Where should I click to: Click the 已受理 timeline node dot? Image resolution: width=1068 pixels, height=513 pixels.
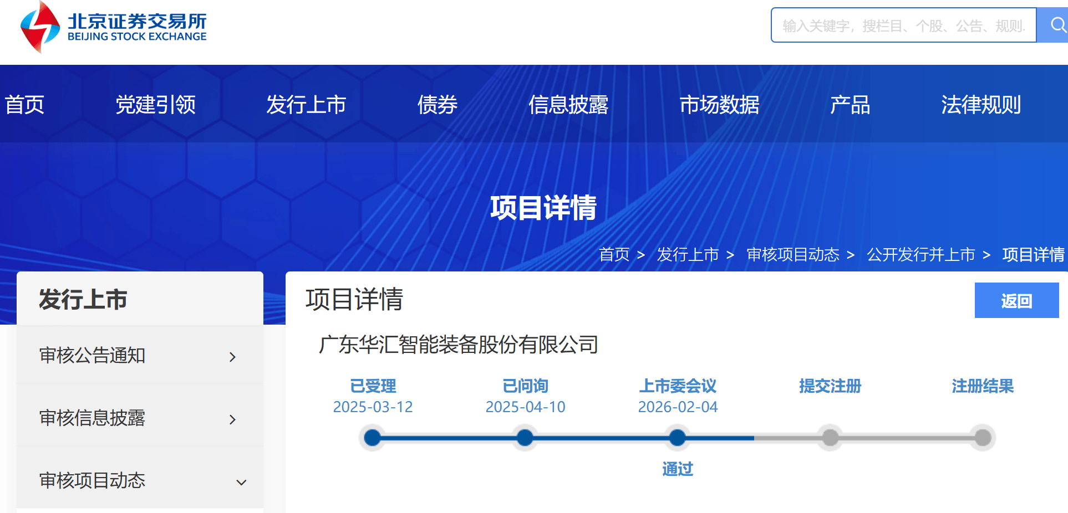pos(373,438)
